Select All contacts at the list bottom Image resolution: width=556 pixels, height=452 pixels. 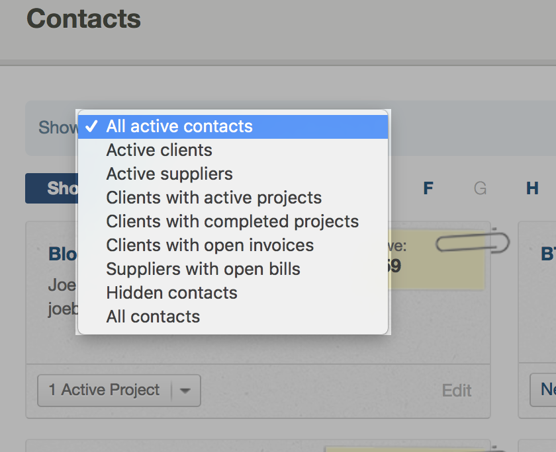point(153,317)
